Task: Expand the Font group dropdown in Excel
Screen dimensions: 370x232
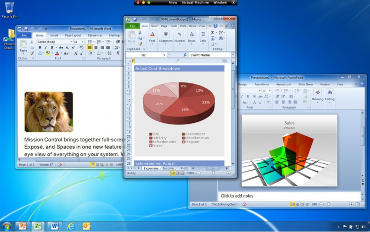Action: [x=152, y=44]
